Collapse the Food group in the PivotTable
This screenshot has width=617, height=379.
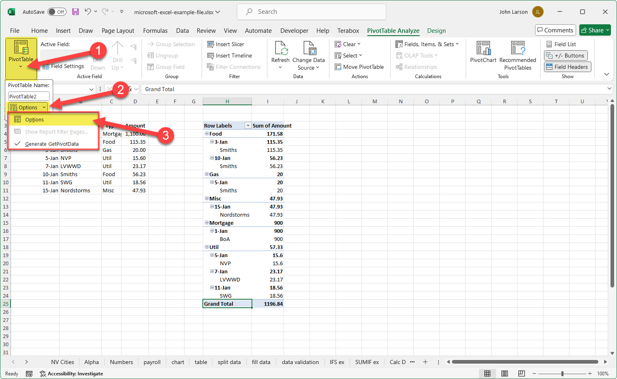pyautogui.click(x=207, y=133)
